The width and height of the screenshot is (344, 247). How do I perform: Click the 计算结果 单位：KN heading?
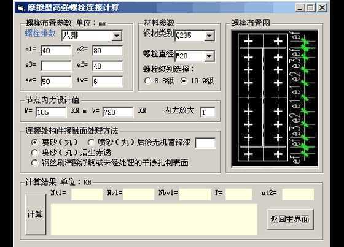58,182
